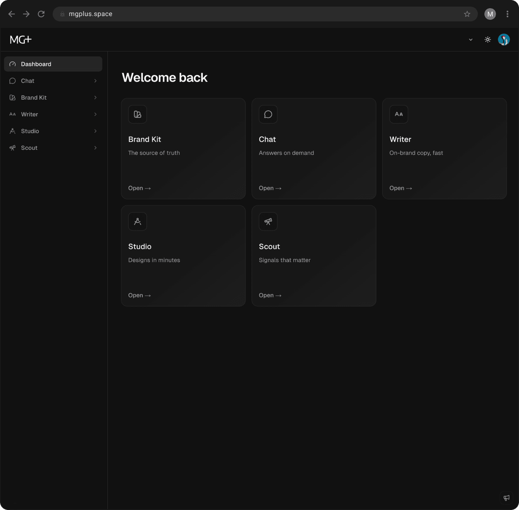519x510 pixels.
Task: Open the browser three-dot menu
Action: pos(507,14)
